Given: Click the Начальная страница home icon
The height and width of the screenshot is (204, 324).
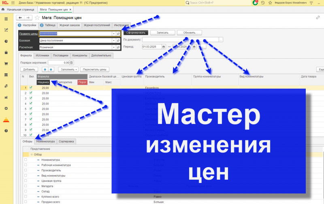Looking at the screenshot, I should click(x=3, y=9).
